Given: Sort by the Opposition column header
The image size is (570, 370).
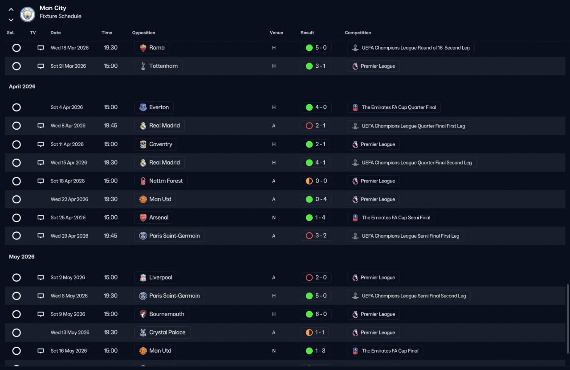Looking at the screenshot, I should (x=144, y=33).
